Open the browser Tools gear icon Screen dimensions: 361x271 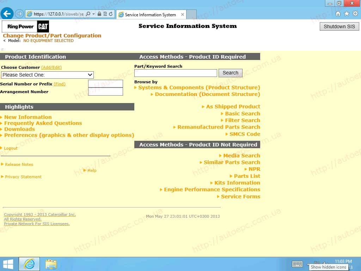[x=355, y=13]
